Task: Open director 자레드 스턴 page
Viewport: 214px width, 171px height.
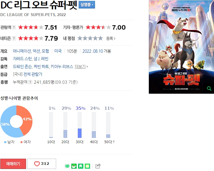Action: click(22, 59)
